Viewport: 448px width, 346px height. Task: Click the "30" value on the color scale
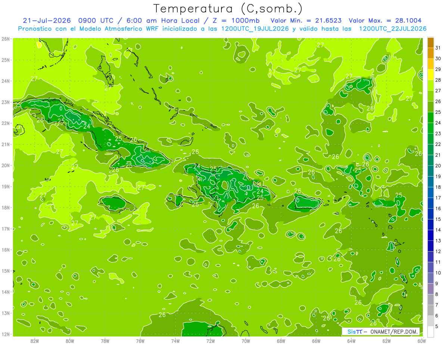(438, 59)
